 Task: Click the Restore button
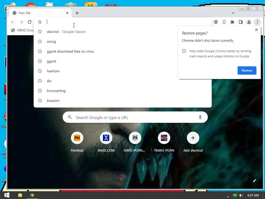pos(247,70)
